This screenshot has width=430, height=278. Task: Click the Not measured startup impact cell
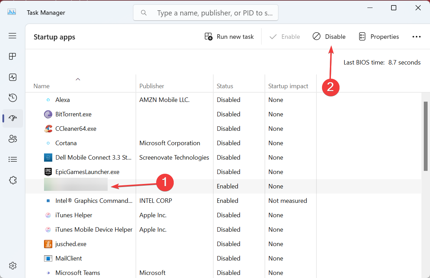pyautogui.click(x=288, y=201)
